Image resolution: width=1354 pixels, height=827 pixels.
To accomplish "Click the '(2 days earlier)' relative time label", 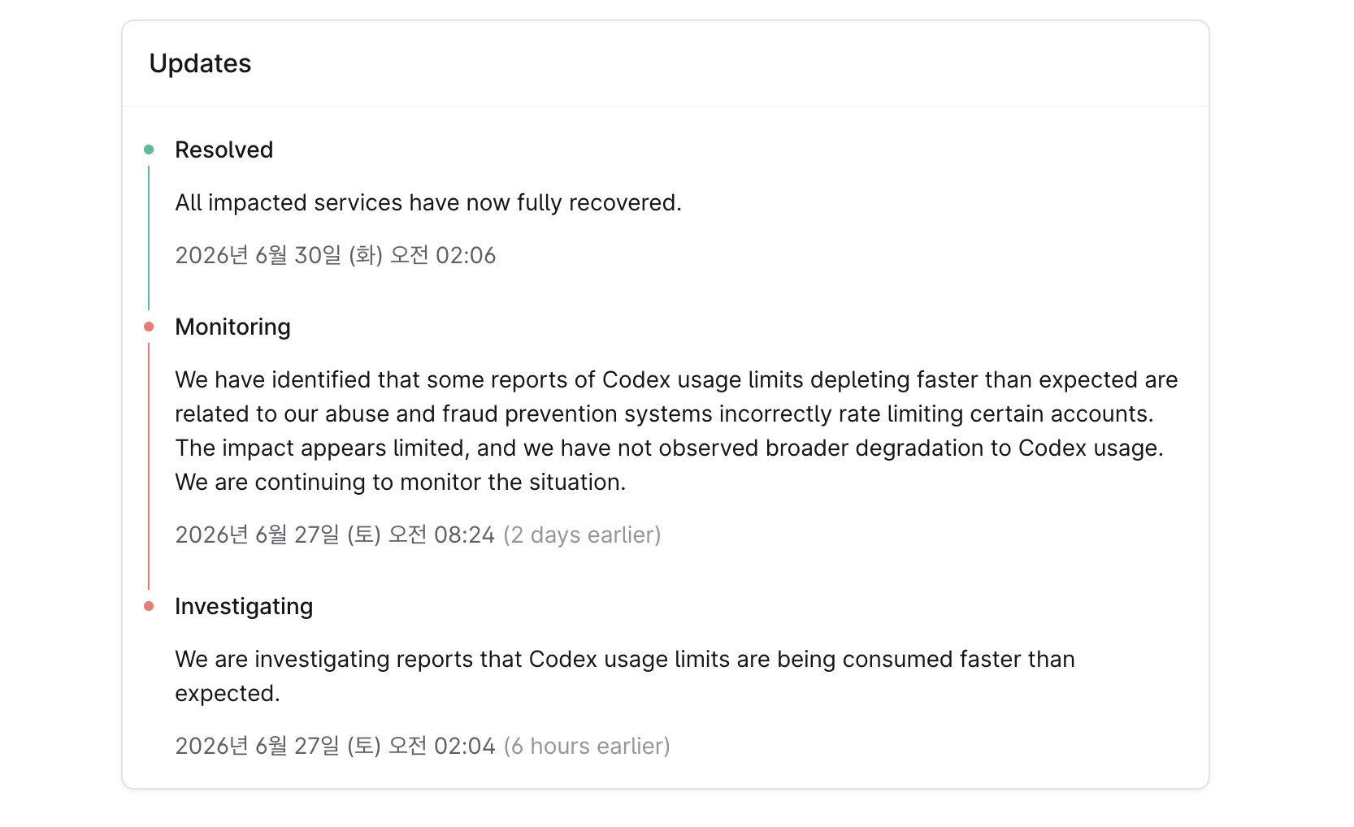I will pos(582,535).
